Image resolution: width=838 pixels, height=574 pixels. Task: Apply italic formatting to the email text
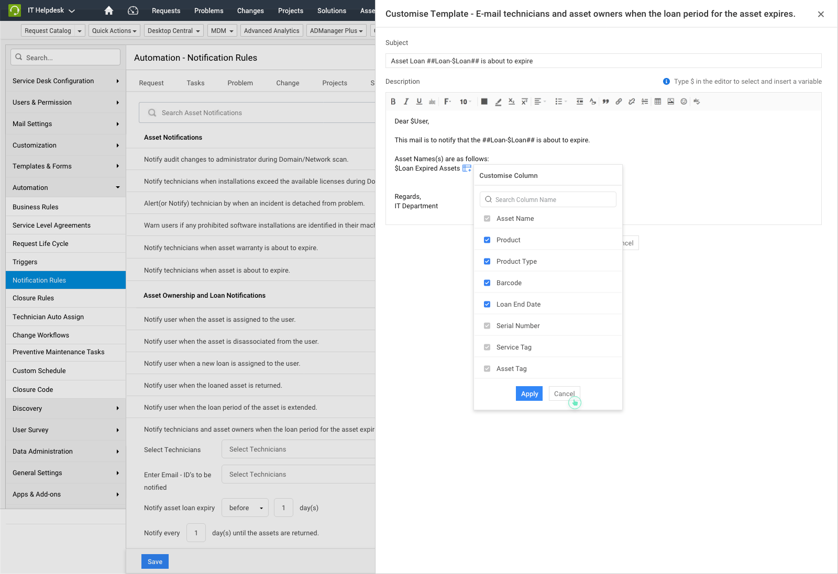[406, 102]
